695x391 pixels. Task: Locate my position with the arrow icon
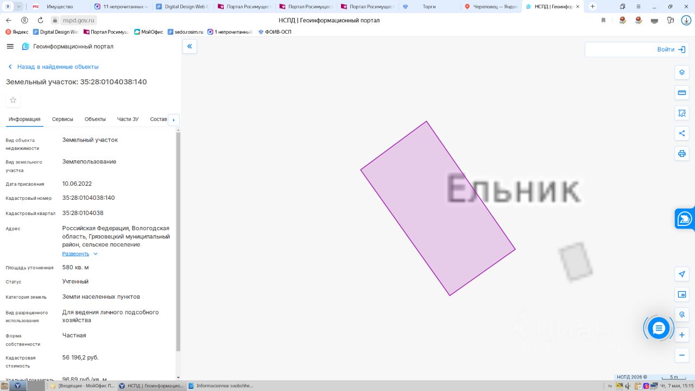(682, 274)
